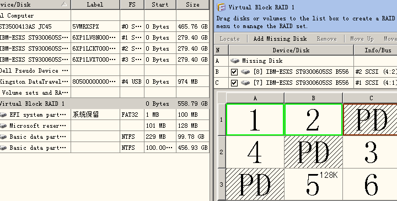Click the 558.79 GB size cell
This screenshot has width=397, height=201.
192,104
